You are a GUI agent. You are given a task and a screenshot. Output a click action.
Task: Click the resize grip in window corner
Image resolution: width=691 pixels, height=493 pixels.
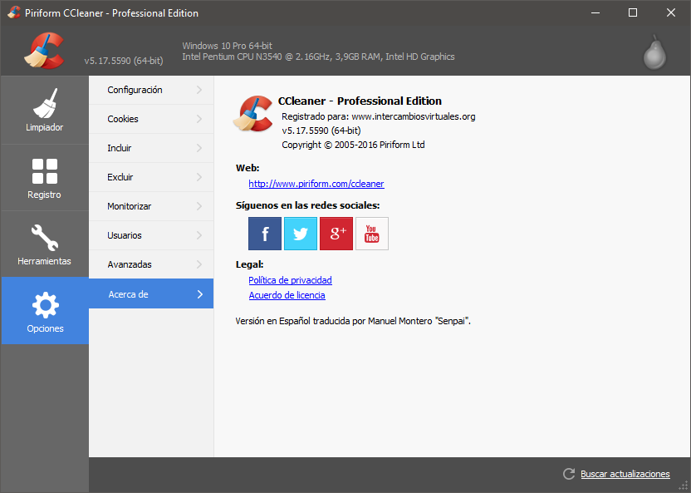pyautogui.click(x=684, y=486)
